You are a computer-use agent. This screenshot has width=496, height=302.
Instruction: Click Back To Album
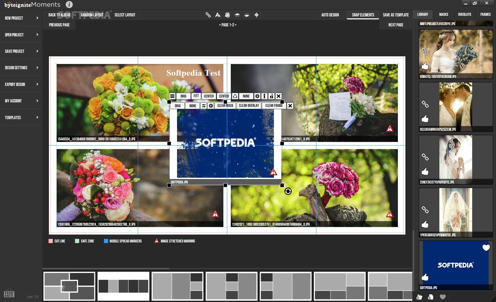tap(59, 15)
